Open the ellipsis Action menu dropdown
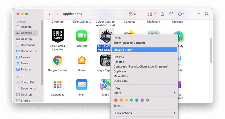 [181, 14]
